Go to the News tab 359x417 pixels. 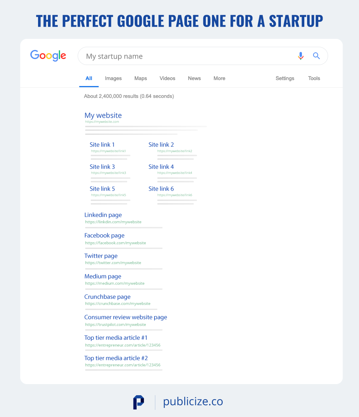tap(194, 78)
